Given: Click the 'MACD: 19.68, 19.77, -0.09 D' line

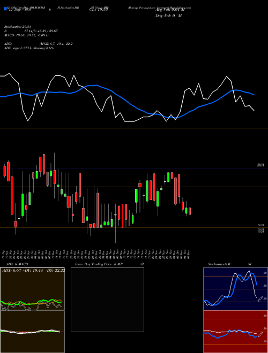Looking at the screenshot, I should coord(26,35).
